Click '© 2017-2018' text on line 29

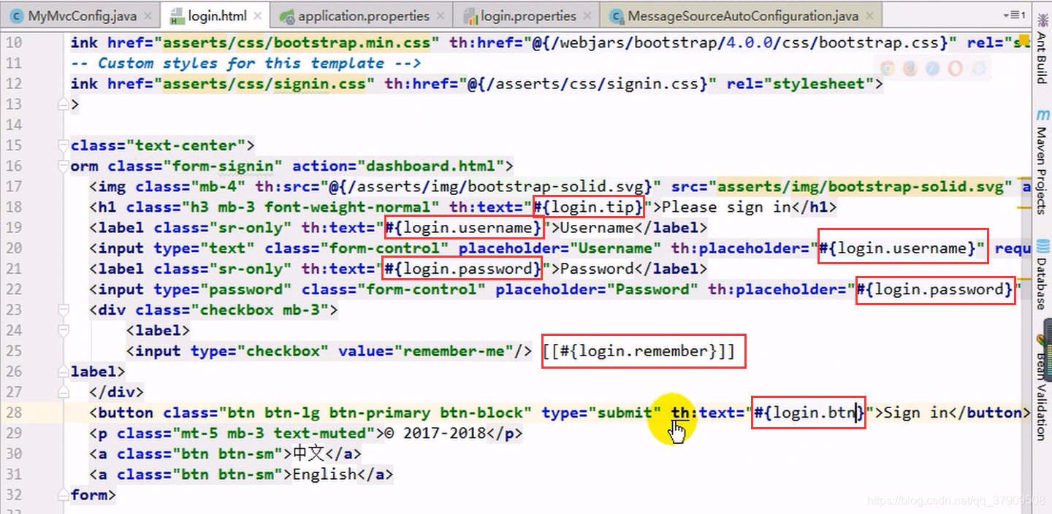[435, 433]
